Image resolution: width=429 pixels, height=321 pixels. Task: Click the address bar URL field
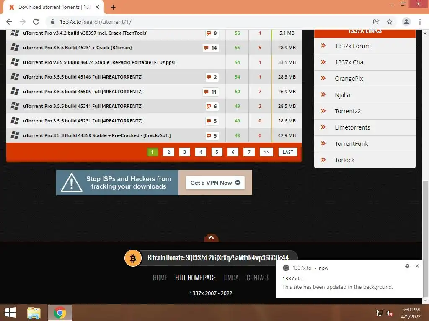pos(208,22)
